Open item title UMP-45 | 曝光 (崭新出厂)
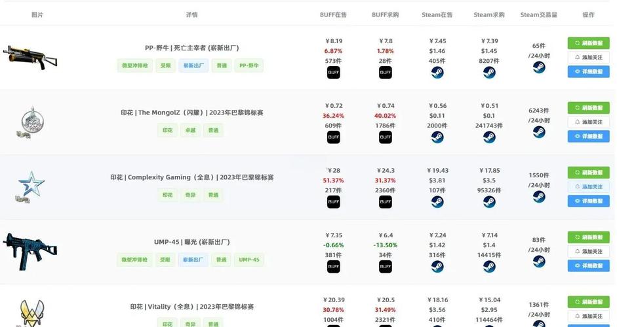The image size is (617, 327). tap(191, 242)
